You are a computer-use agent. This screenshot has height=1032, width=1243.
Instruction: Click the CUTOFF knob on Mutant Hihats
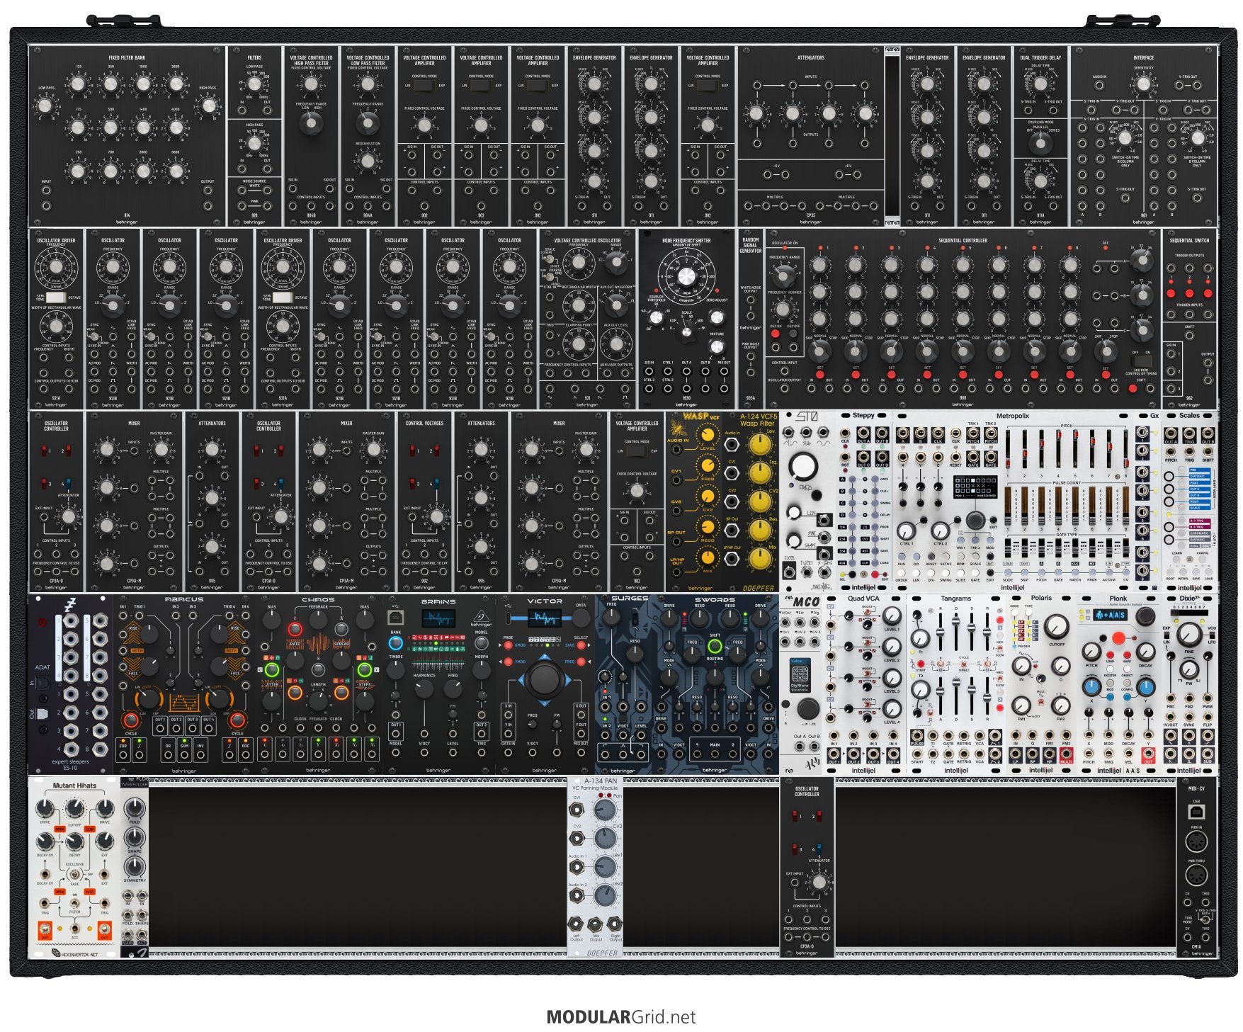point(74,807)
